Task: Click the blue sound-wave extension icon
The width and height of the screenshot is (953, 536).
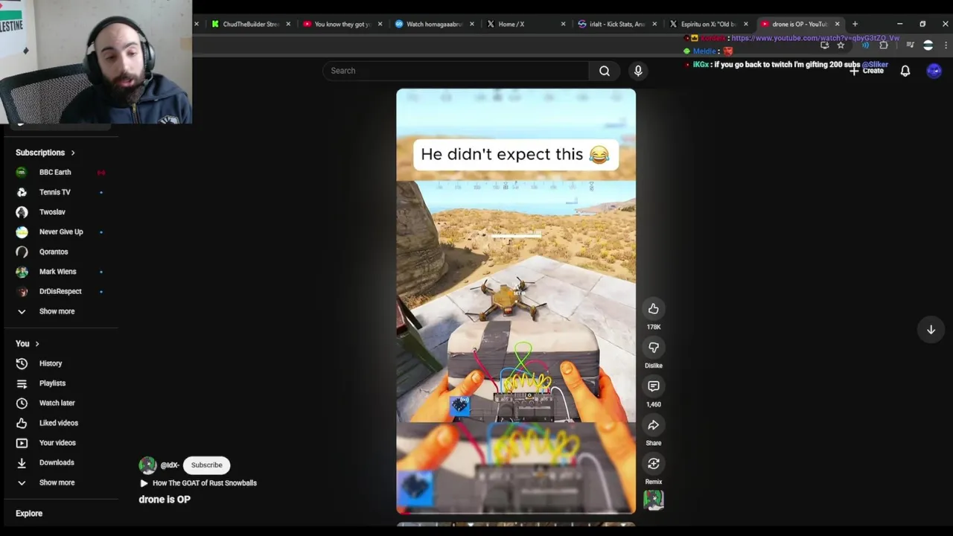Action: coord(865,45)
